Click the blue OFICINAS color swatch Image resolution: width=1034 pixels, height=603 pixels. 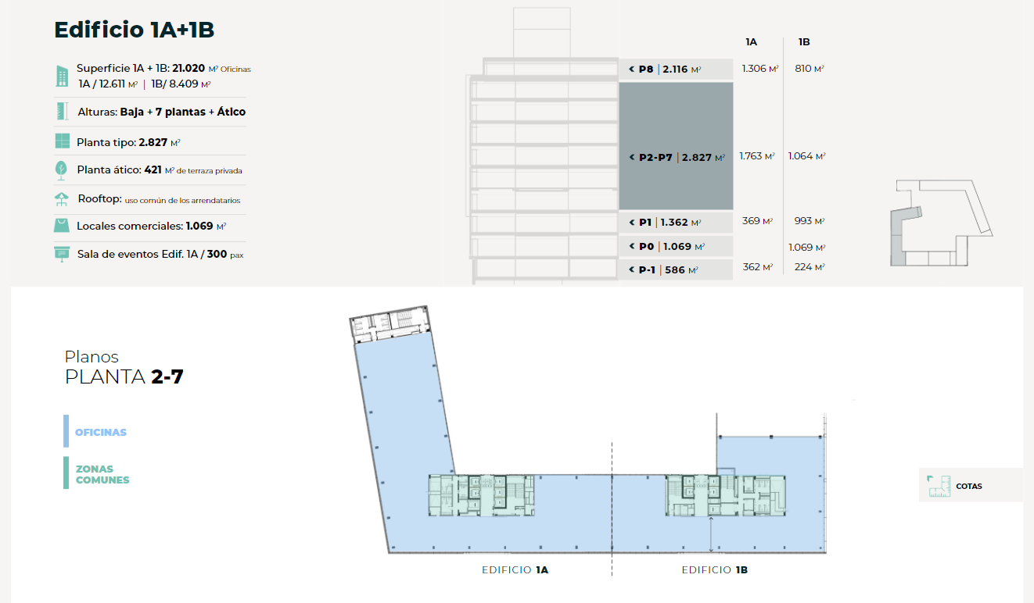66,431
